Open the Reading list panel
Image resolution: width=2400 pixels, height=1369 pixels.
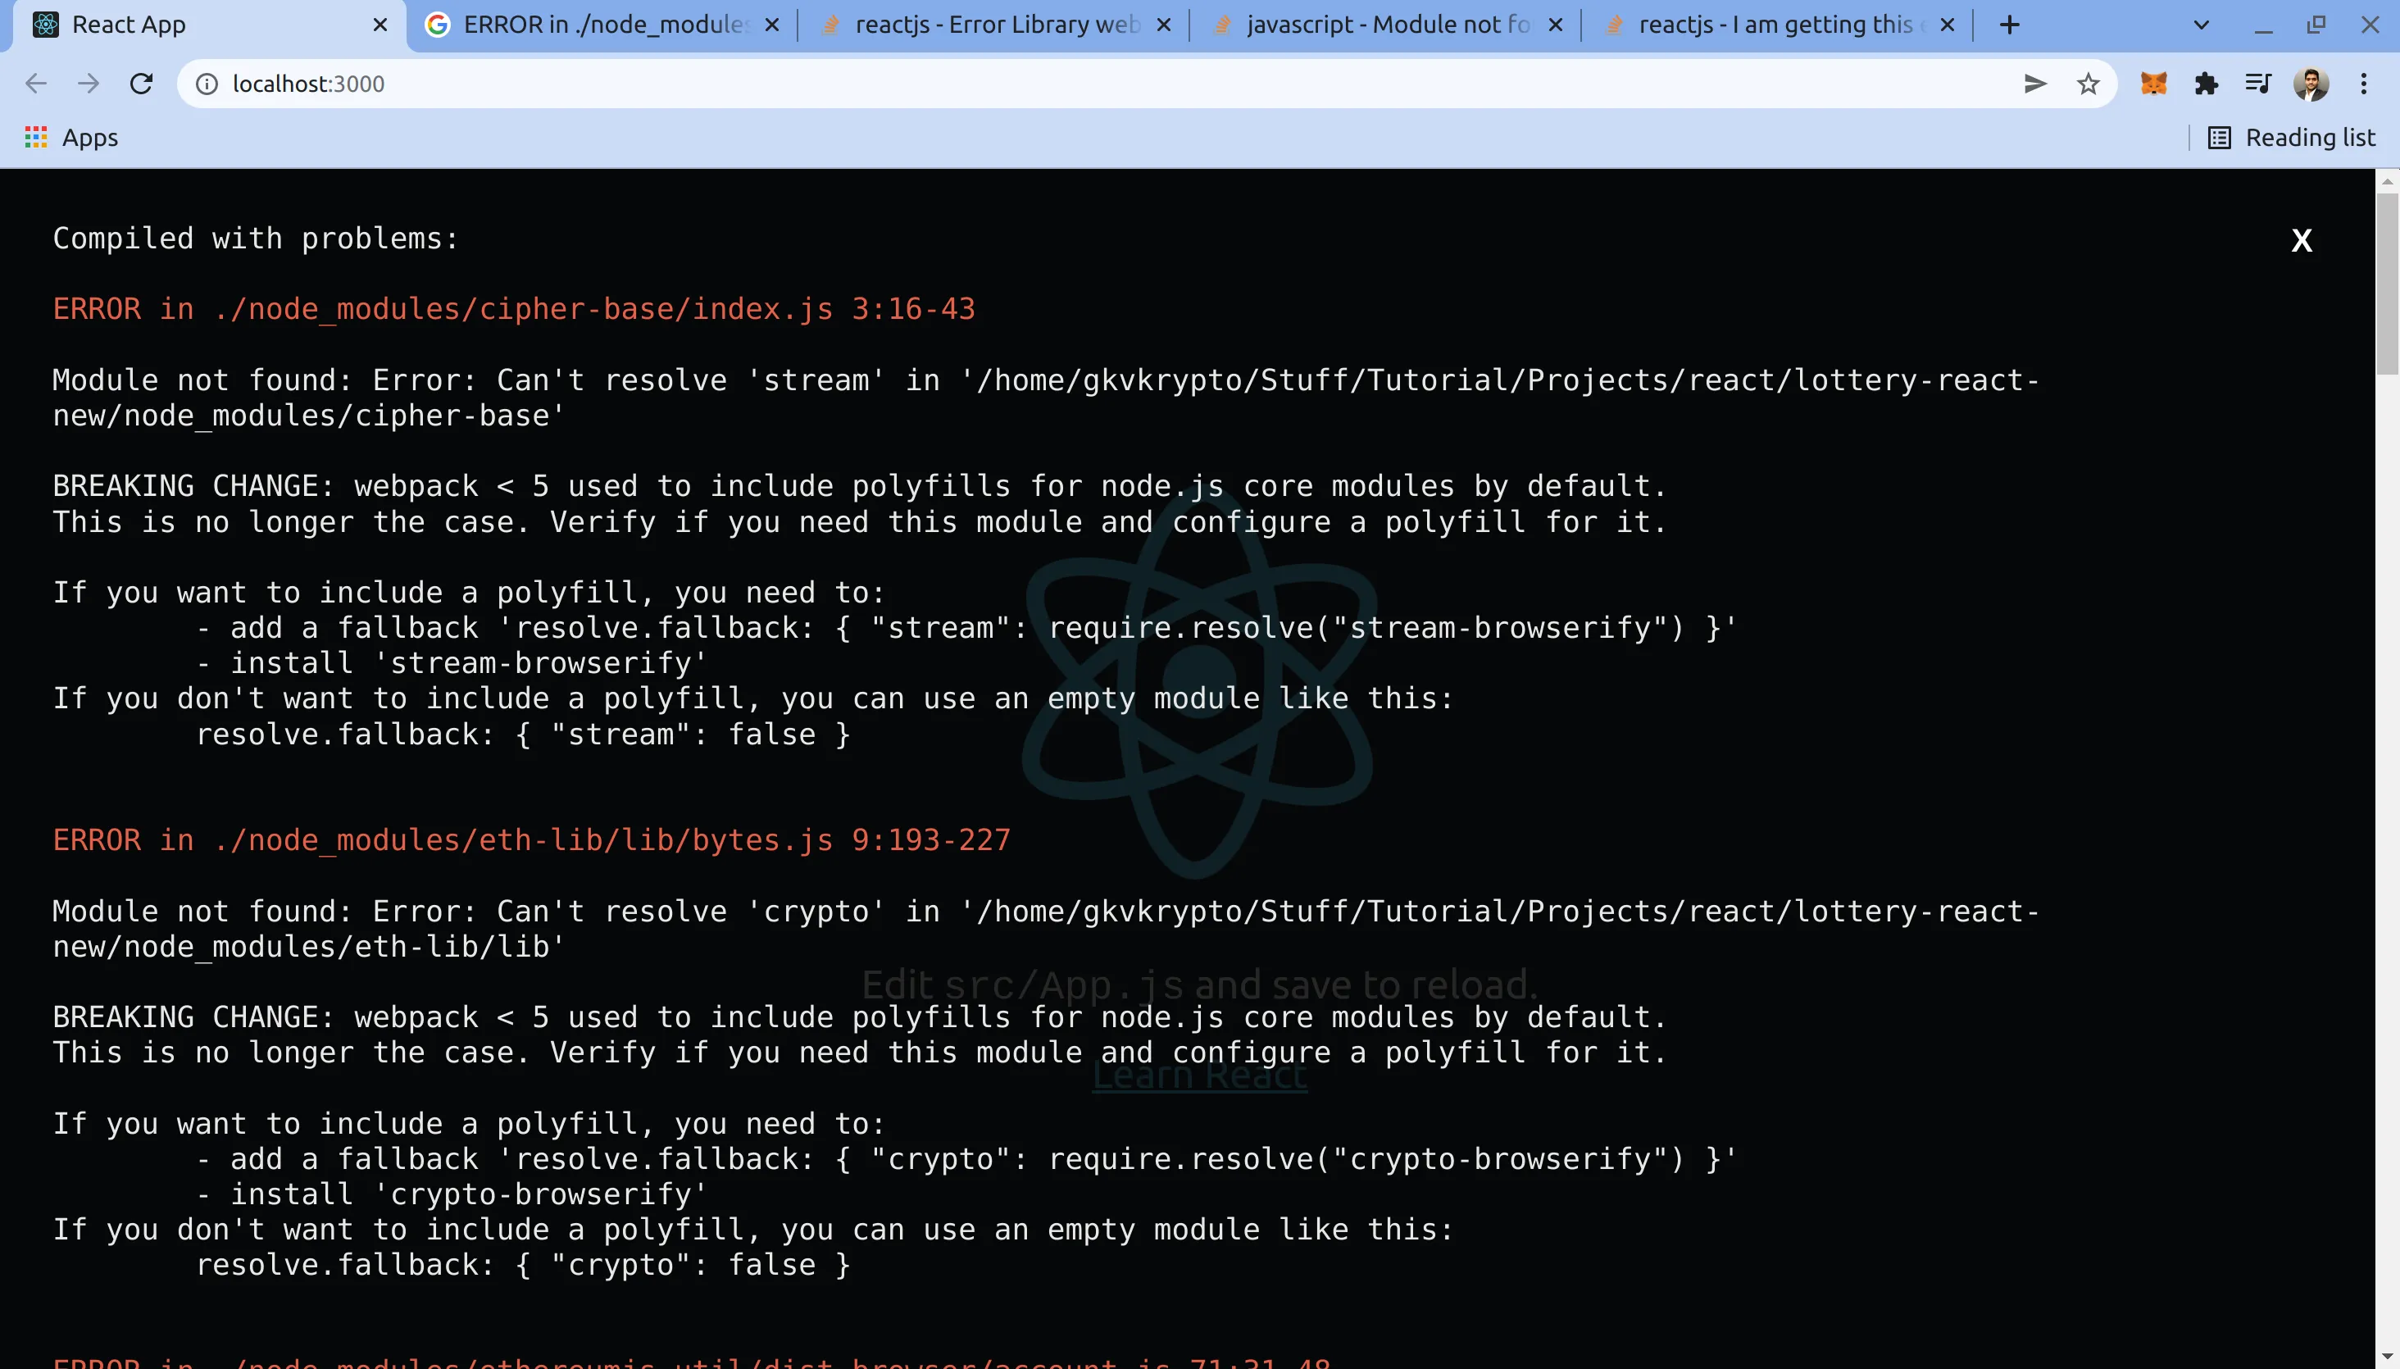point(2291,139)
